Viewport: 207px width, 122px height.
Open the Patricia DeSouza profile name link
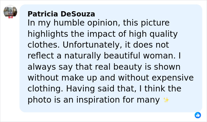(61, 14)
